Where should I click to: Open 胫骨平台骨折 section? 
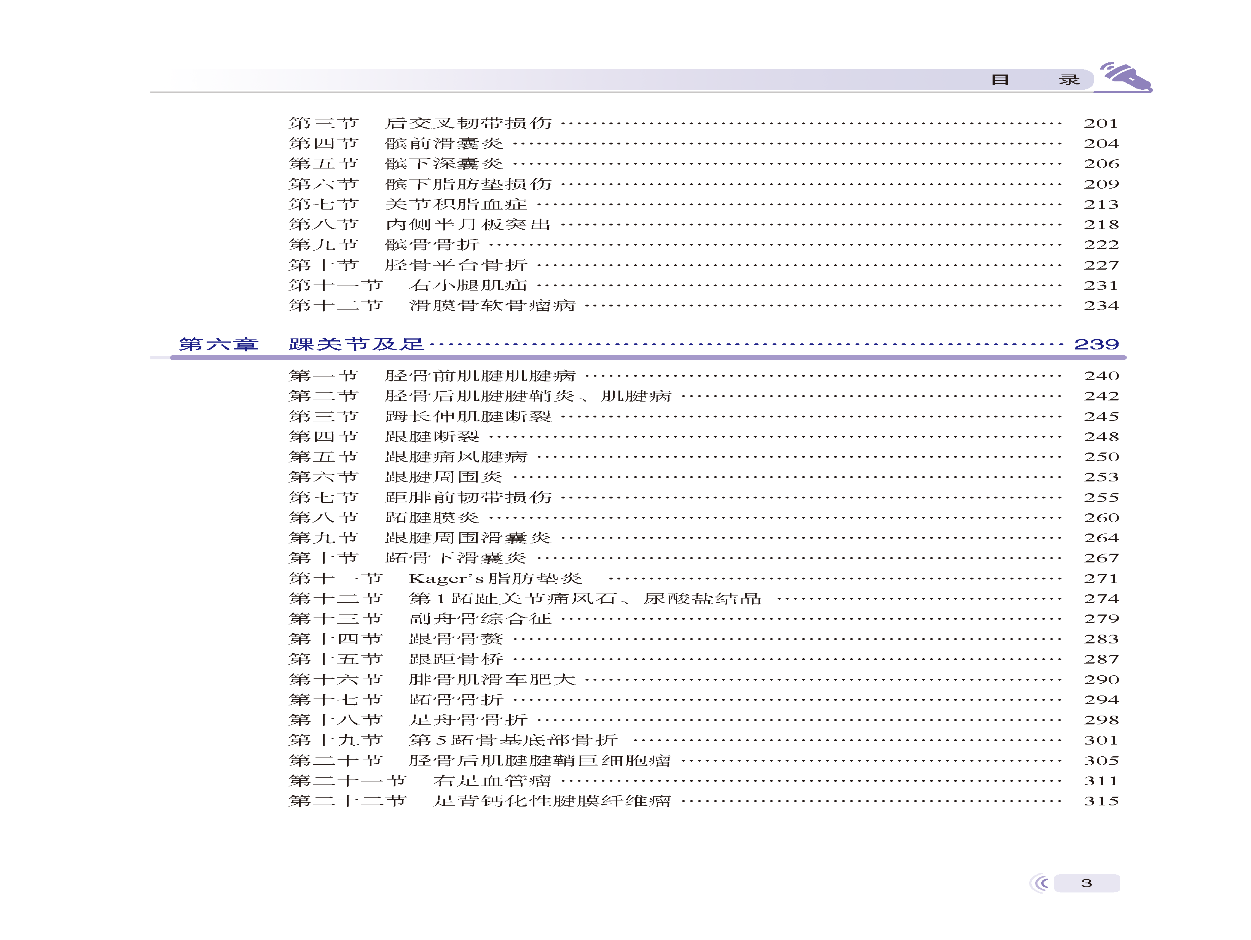pyautogui.click(x=456, y=265)
